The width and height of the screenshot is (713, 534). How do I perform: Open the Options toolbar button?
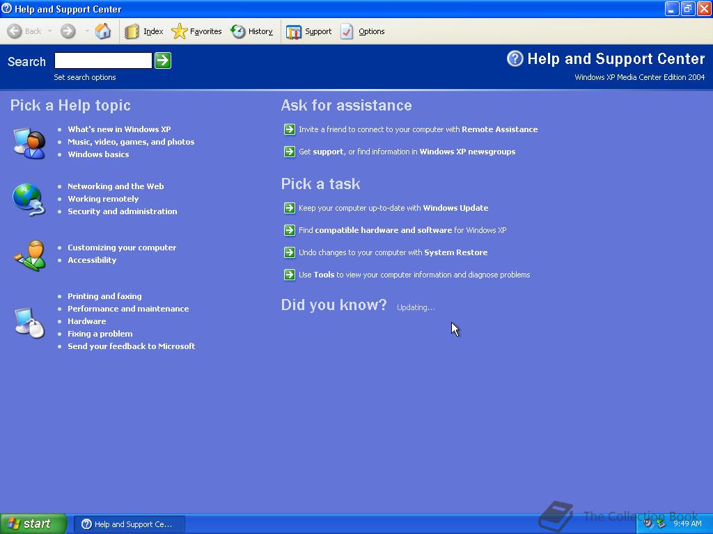click(x=363, y=31)
